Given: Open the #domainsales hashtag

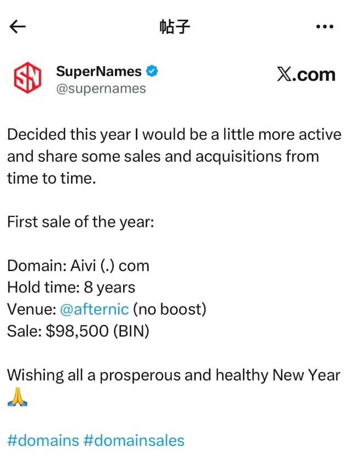Looking at the screenshot, I should 134,440.
